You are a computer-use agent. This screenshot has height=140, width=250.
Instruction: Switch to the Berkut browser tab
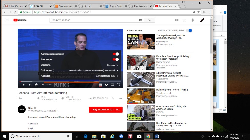92,6
